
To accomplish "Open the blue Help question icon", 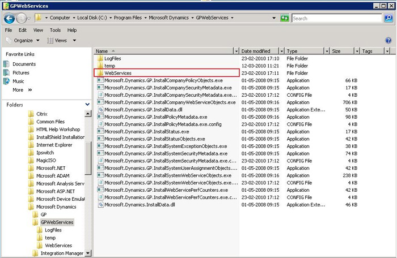I will (388, 40).
